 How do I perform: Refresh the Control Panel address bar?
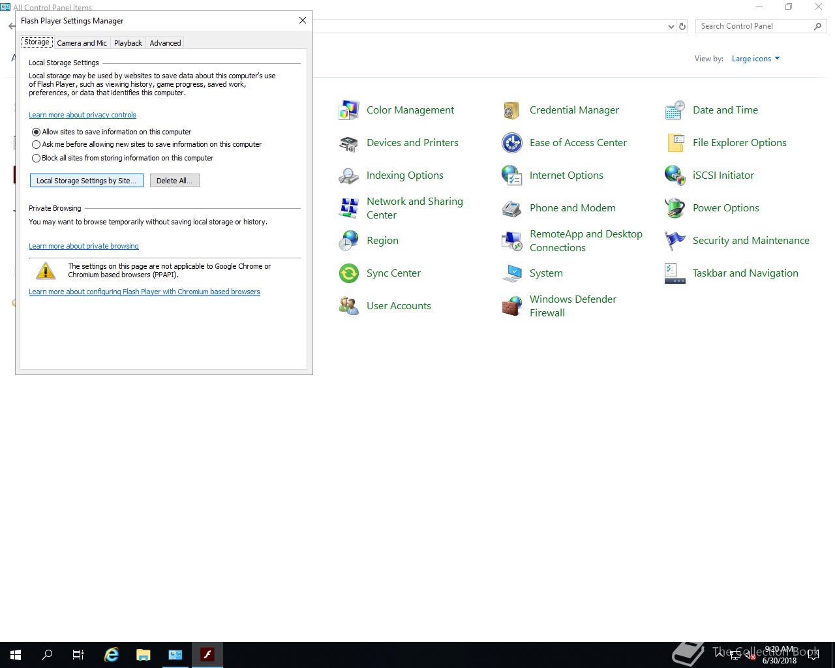682,26
